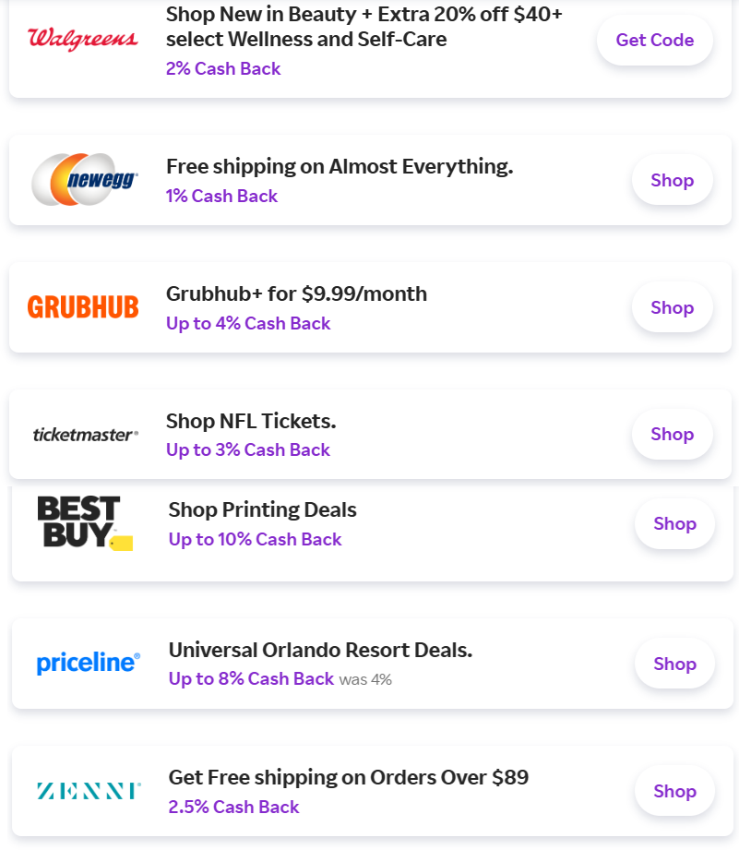This screenshot has width=739, height=850.
Task: Click the Priceline logo
Action: pos(88,663)
